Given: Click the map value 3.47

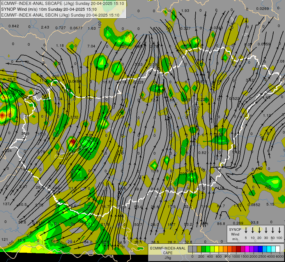Looking at the screenshot, I should (23, 187).
